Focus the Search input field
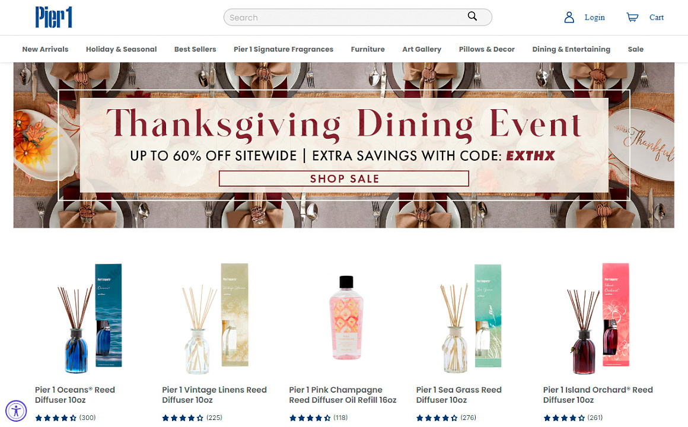The width and height of the screenshot is (688, 427). (346, 17)
